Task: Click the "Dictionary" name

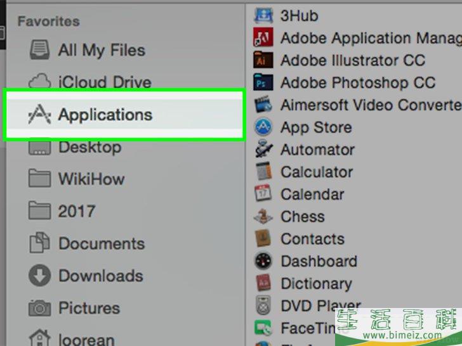Action: tap(317, 284)
